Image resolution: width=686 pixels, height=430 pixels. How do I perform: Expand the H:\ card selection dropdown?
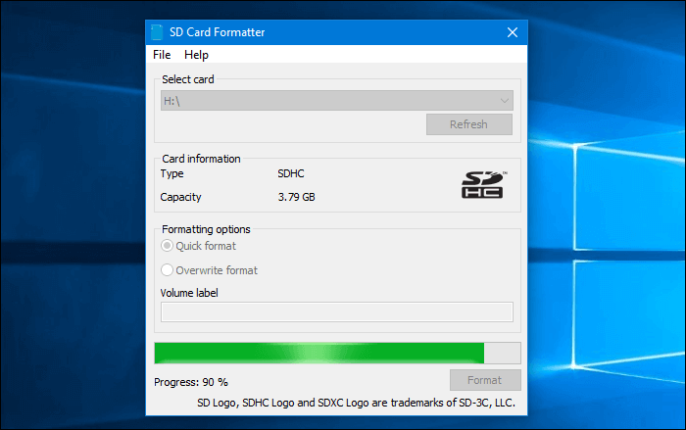(x=337, y=100)
